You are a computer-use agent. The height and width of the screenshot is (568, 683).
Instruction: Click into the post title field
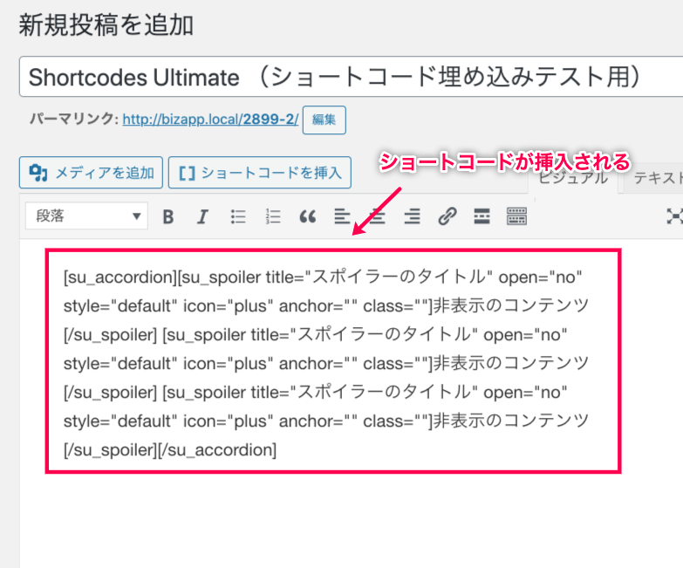coord(351,77)
